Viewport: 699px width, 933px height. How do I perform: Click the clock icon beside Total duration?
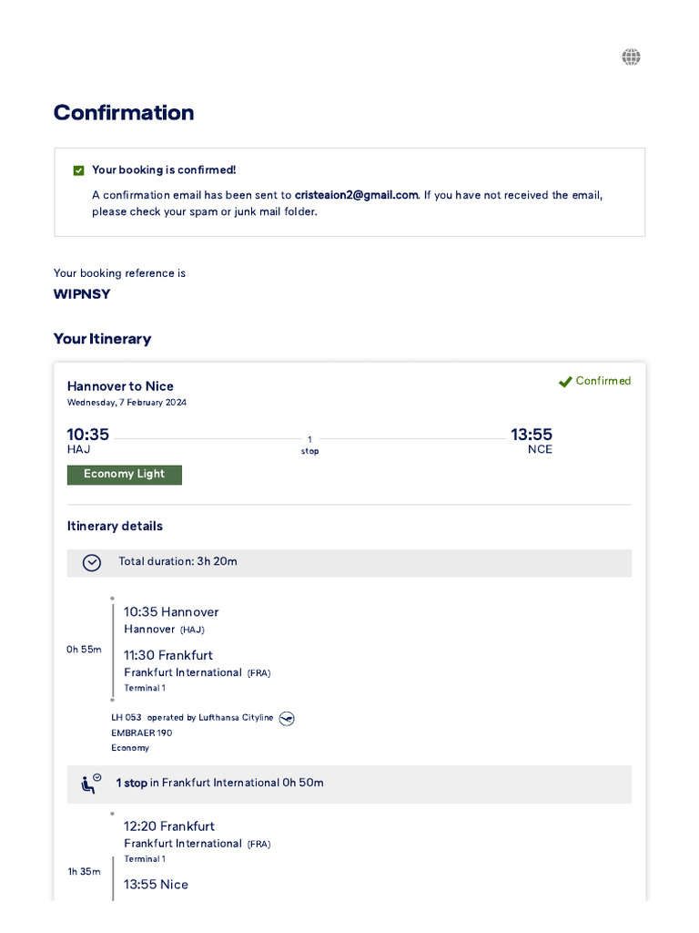[x=92, y=562]
